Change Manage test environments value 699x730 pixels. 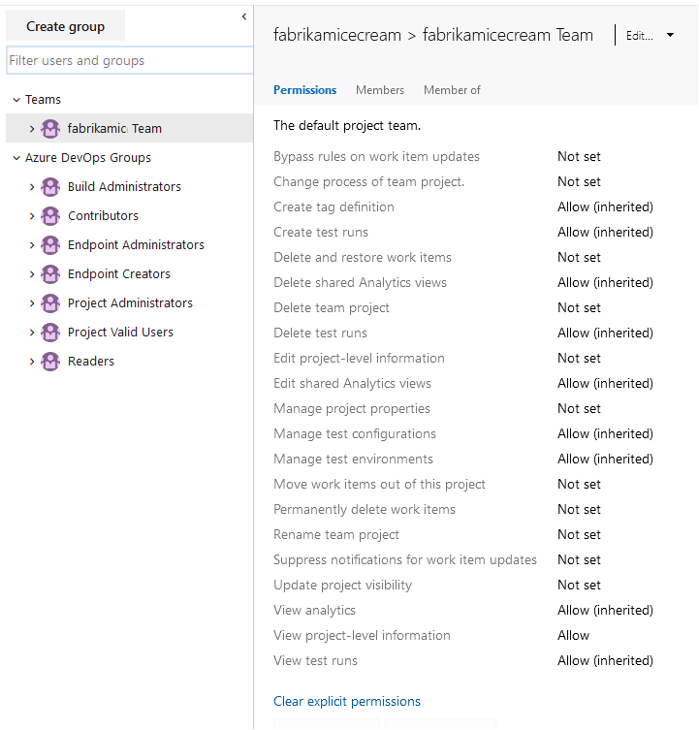pyautogui.click(x=605, y=459)
